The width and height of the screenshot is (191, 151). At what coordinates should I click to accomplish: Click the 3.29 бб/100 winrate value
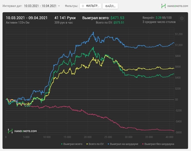[164, 18]
